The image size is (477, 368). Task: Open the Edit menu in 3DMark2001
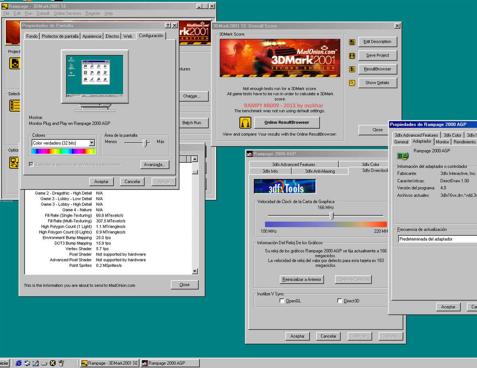17,14
